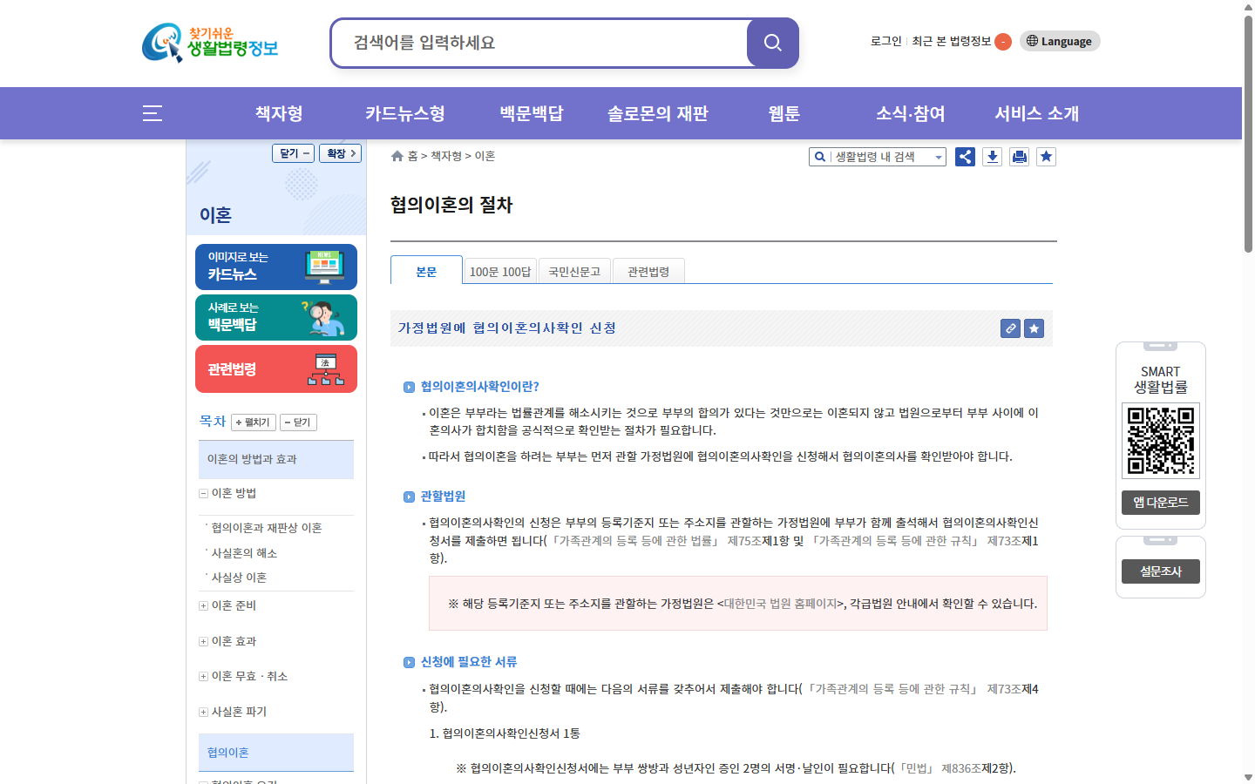Copy link icon in section header
1255x784 pixels.
pyautogui.click(x=1010, y=328)
